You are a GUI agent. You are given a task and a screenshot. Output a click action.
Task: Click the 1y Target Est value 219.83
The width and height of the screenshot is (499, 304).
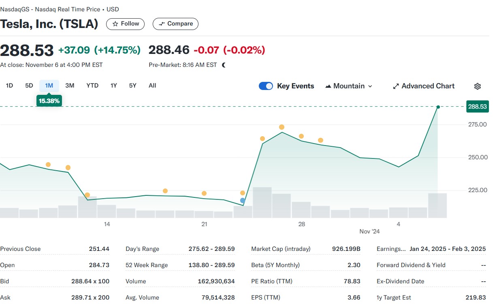(x=476, y=298)
